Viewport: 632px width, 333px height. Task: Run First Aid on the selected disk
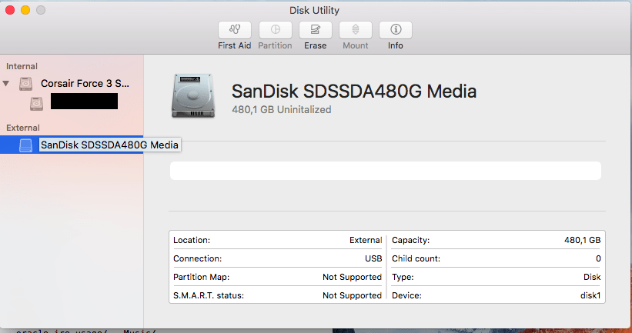point(235,30)
